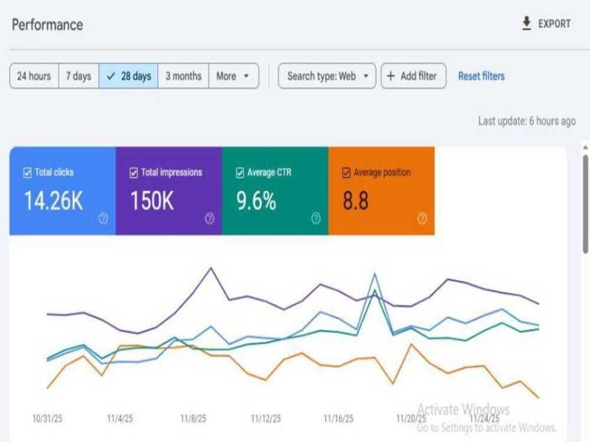This screenshot has height=442, width=590.
Task: Click the scrollbar up arrow
Action: pos(585,148)
